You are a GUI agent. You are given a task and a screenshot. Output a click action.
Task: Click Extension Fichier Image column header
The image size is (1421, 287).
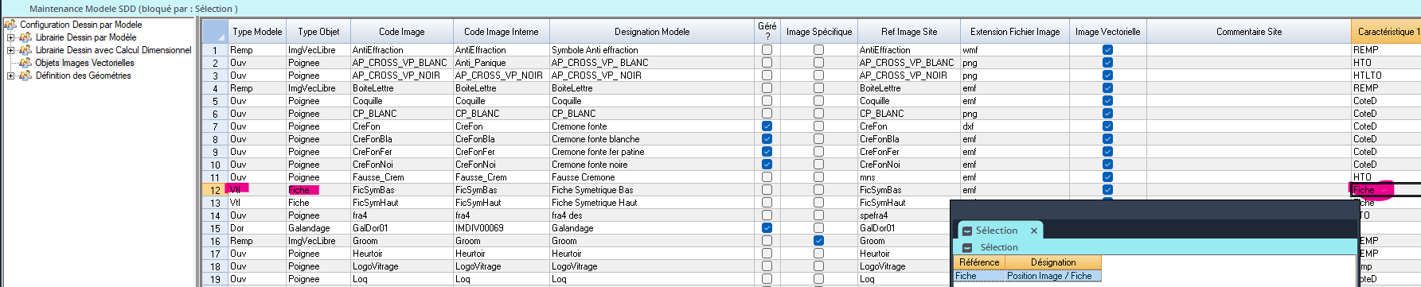pos(1015,32)
